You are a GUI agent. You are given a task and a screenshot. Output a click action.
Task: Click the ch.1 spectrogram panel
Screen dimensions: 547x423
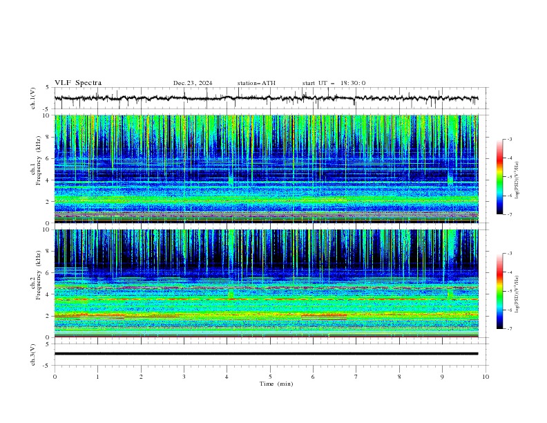[x=266, y=169]
